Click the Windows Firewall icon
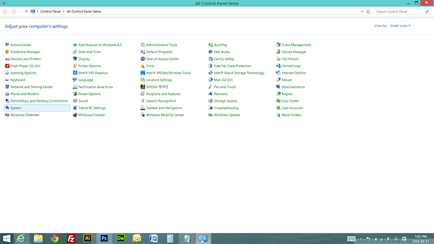This screenshot has height=244, width=434. (75, 115)
